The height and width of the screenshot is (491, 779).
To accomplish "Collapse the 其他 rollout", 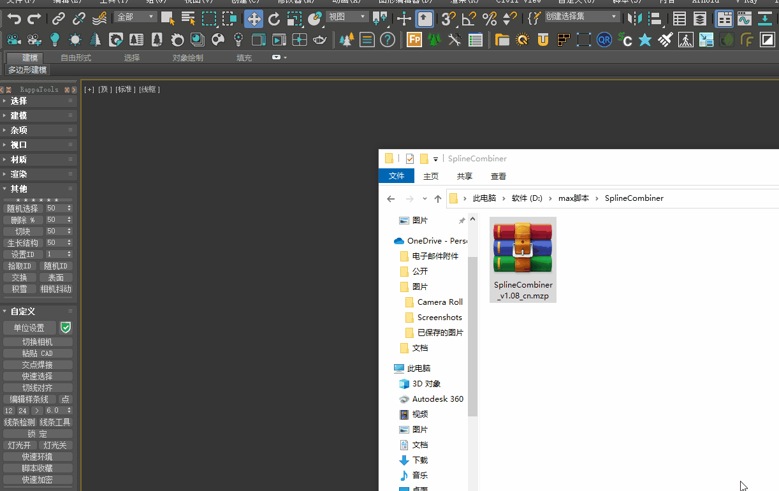I will (19, 189).
